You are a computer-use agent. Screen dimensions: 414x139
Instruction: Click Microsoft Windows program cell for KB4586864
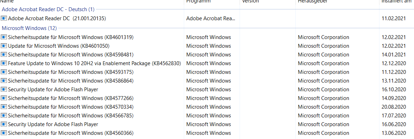click(209, 81)
